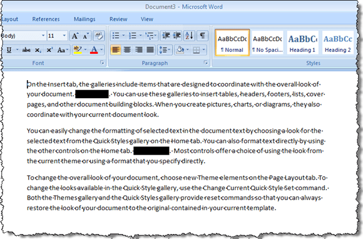Image resolution: width=363 pixels, height=239 pixels.
Task: Decrease the paragraph indent
Action: (x=166, y=36)
